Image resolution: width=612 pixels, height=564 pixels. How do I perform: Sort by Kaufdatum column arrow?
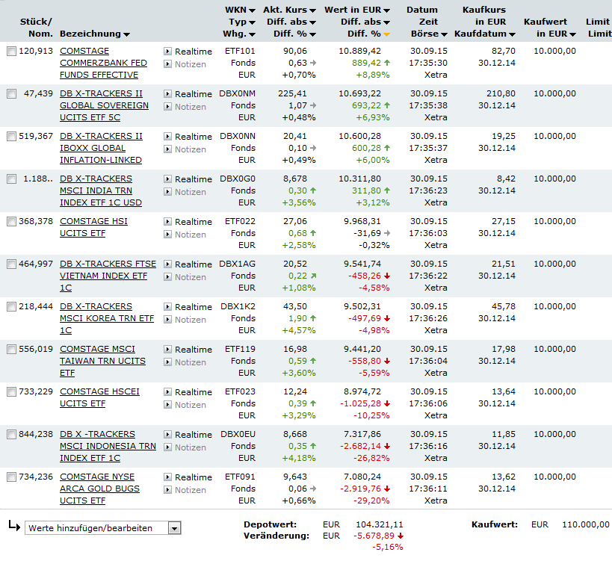click(x=512, y=35)
